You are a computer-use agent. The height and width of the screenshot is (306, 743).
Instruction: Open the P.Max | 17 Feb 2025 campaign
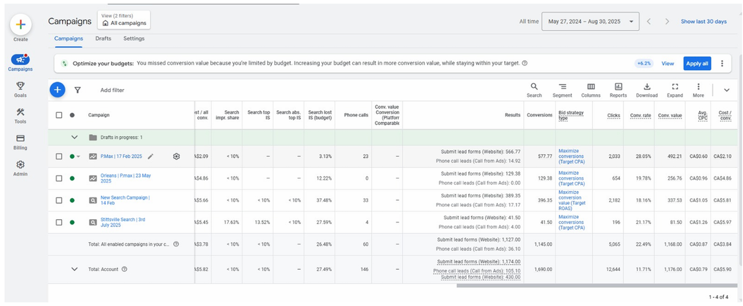click(121, 156)
